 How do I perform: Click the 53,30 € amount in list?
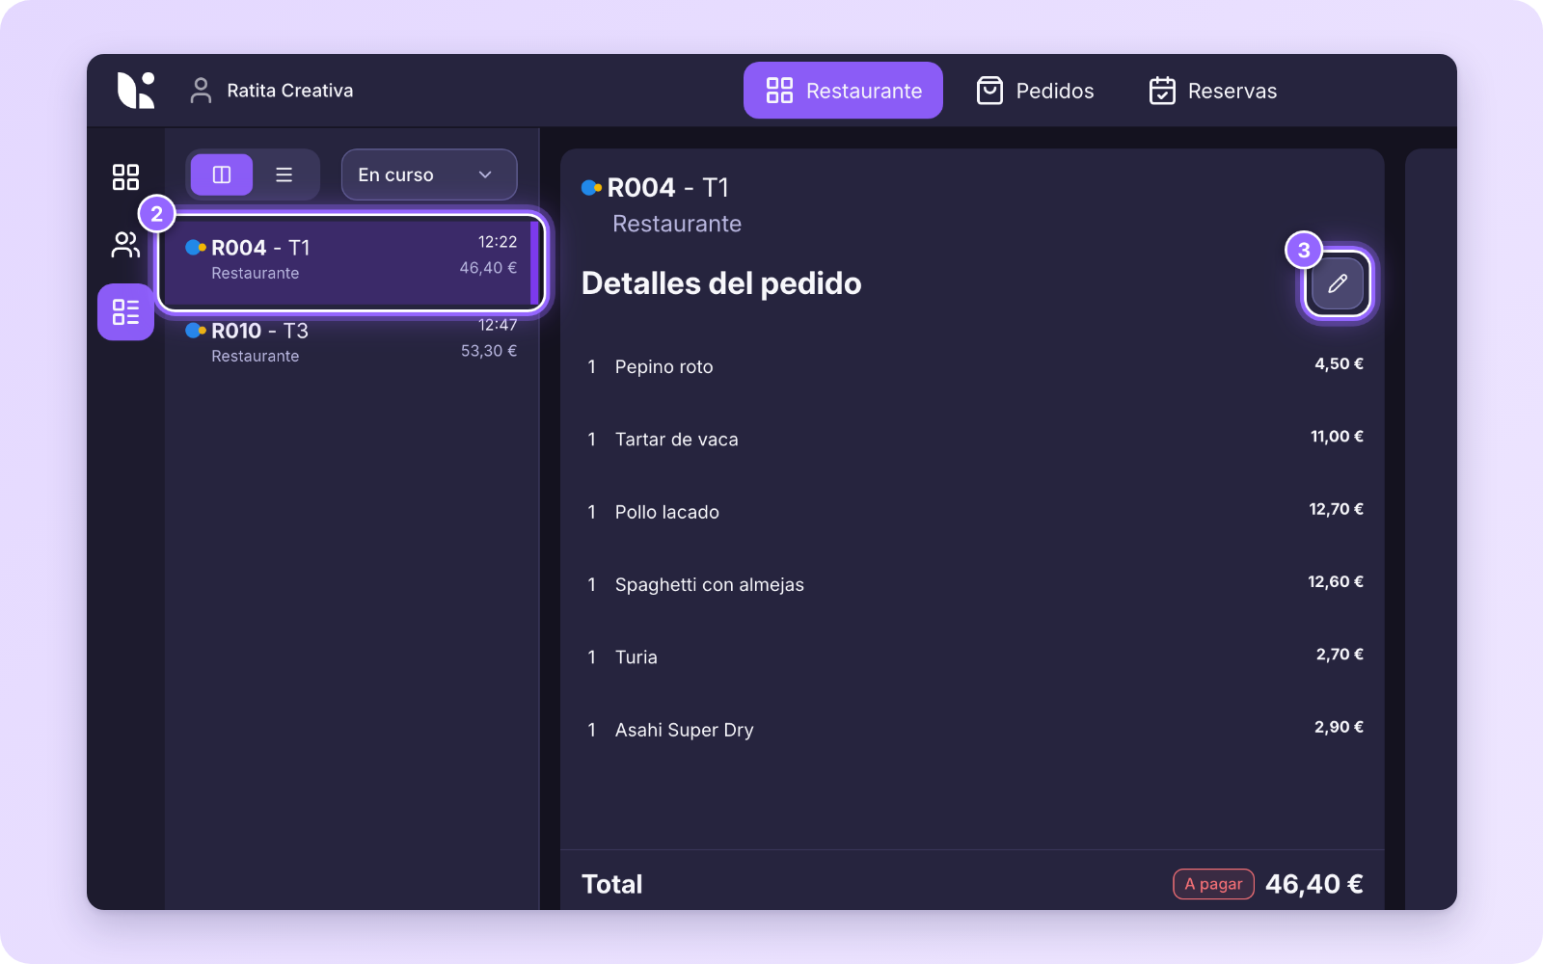coord(488,351)
